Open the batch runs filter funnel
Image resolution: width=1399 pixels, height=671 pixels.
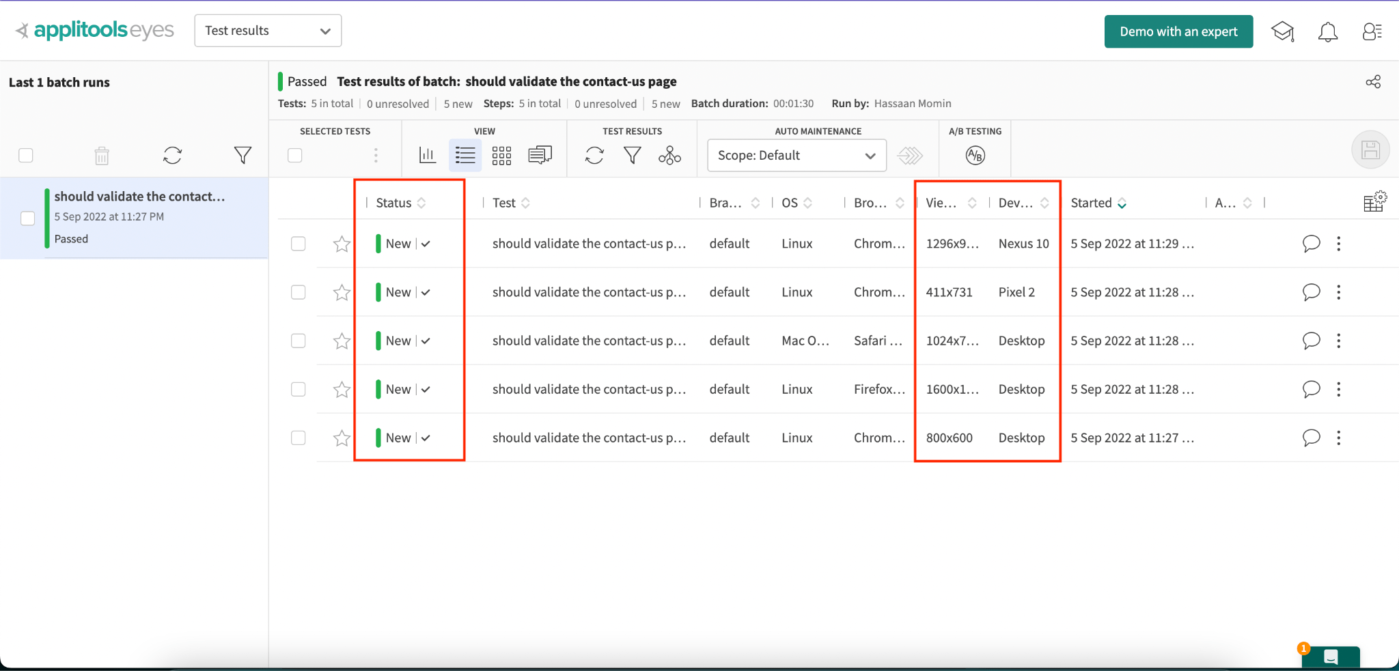pos(243,156)
